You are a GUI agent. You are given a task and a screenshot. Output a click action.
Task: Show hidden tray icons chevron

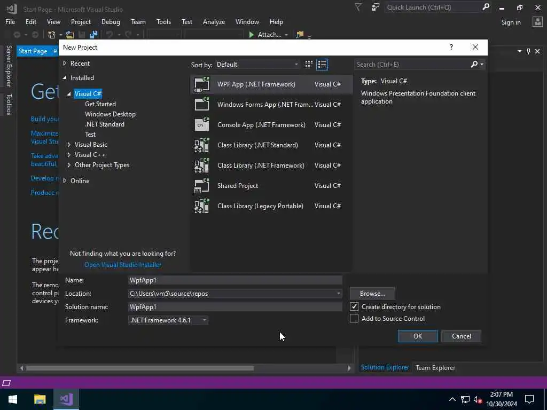[452, 399]
